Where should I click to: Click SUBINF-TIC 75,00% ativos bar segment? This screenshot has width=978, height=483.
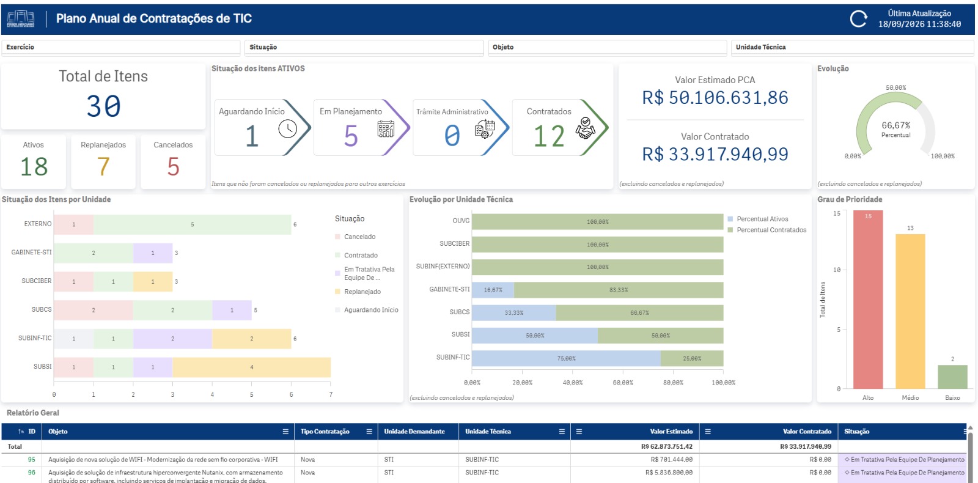[567, 358]
